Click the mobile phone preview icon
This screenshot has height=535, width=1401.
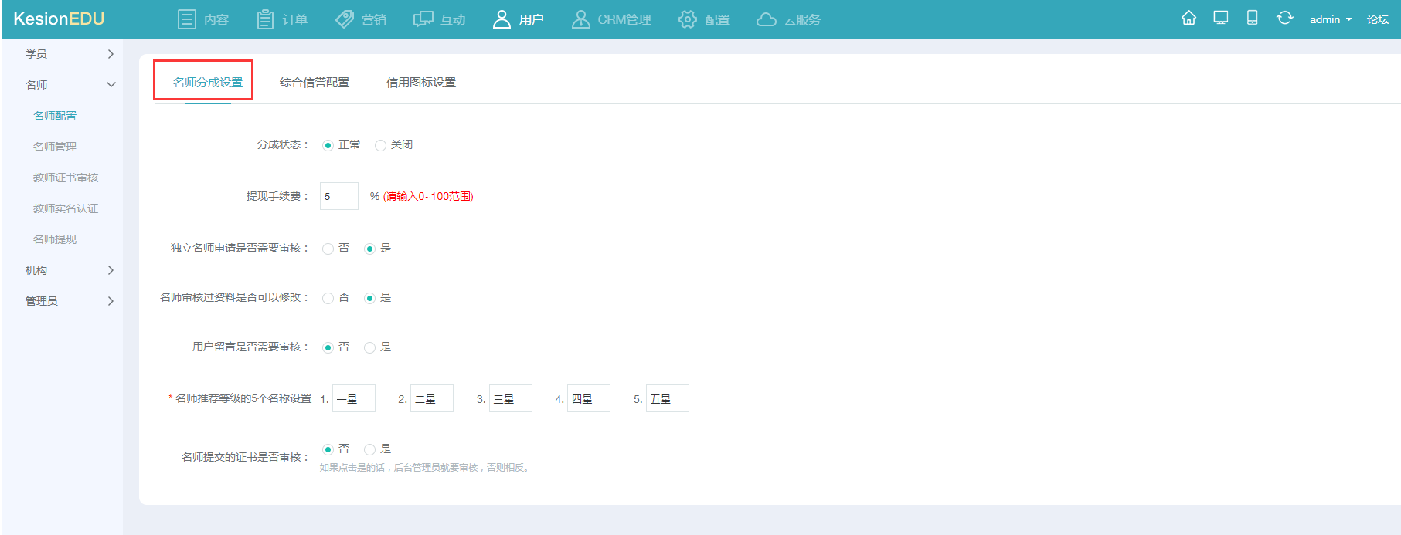1253,18
